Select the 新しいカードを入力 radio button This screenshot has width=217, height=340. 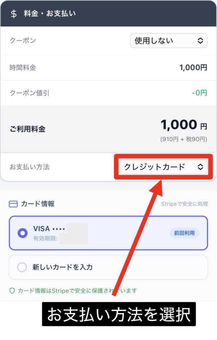(x=22, y=267)
